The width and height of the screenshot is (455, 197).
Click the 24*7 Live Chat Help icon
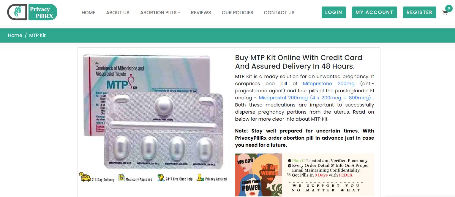pyautogui.click(x=161, y=178)
